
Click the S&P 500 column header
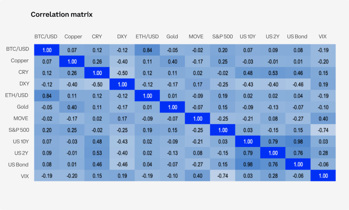(x=222, y=37)
